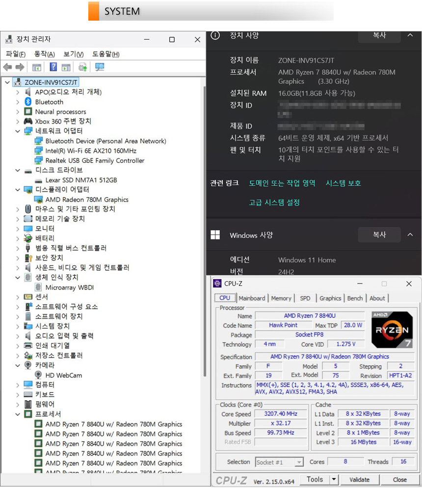Click the Help toolbar icon in Device Manager
Screen dimensions: 422x488
coord(53,67)
